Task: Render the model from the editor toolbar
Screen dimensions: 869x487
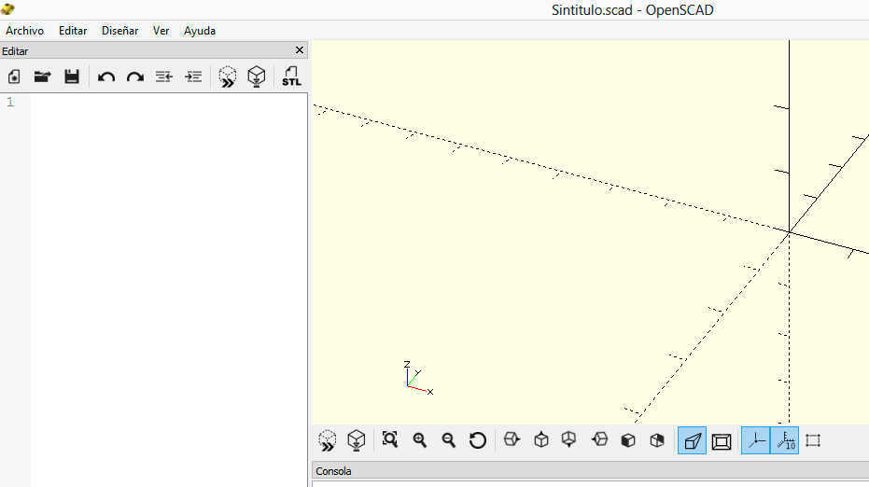Action: [x=257, y=77]
